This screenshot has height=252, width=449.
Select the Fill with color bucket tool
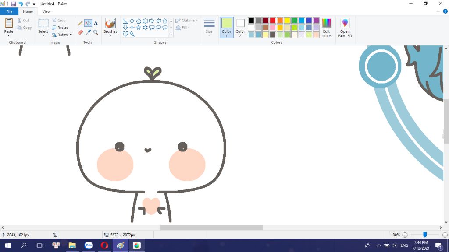point(88,23)
